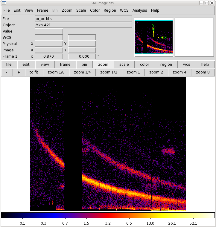Open the File menu
The image size is (216, 227).
[x=7, y=10]
